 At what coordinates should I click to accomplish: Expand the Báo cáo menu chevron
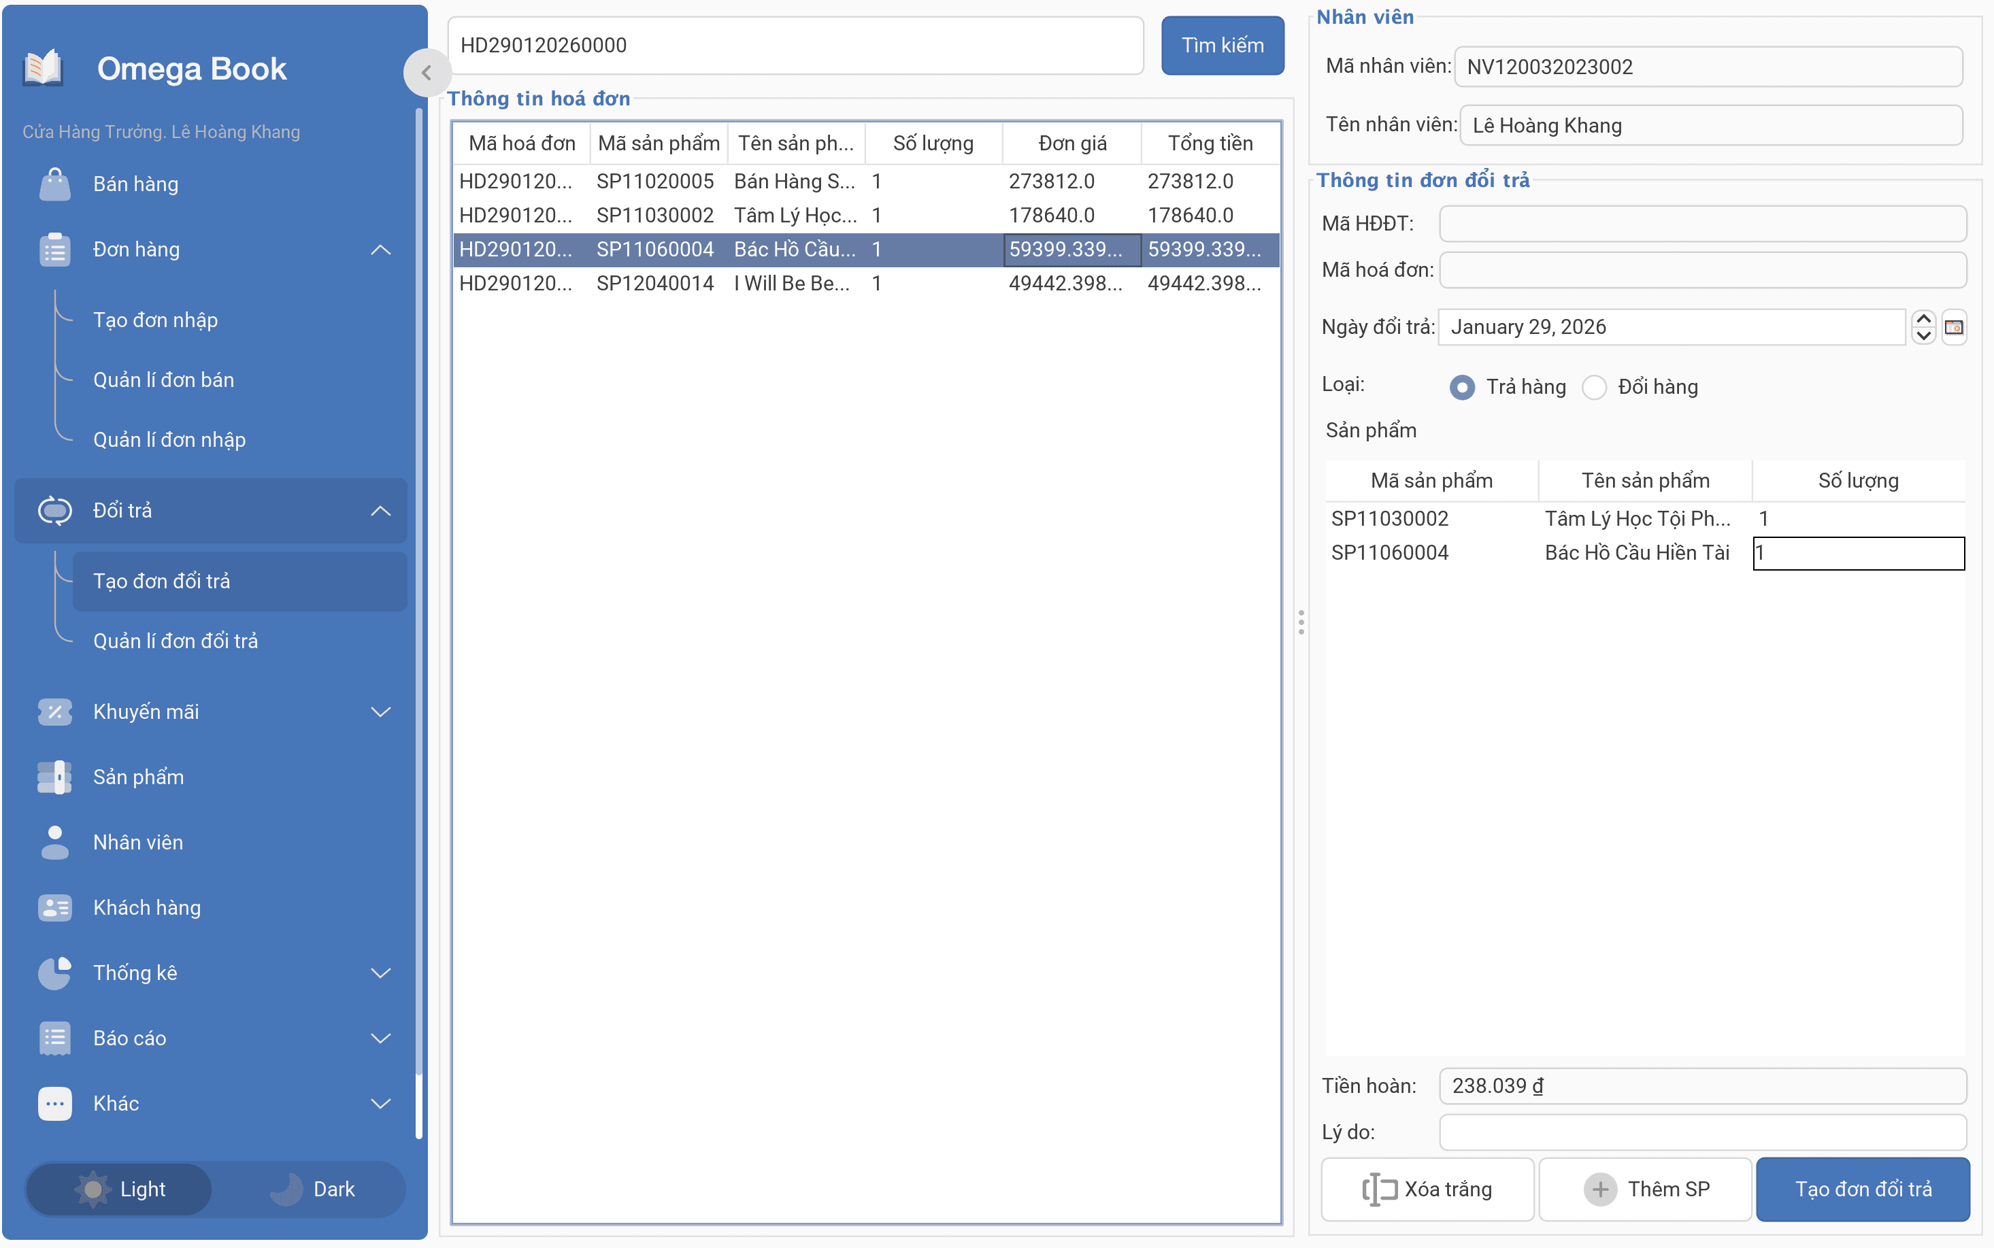pos(380,1038)
